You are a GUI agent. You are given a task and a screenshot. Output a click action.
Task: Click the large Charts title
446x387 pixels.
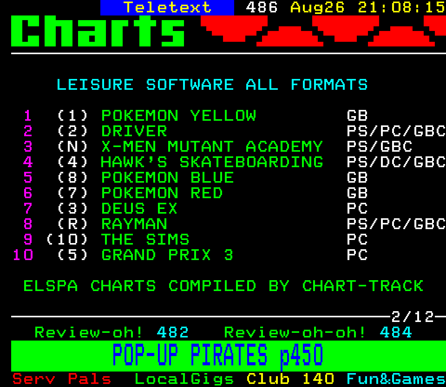pos(98,31)
